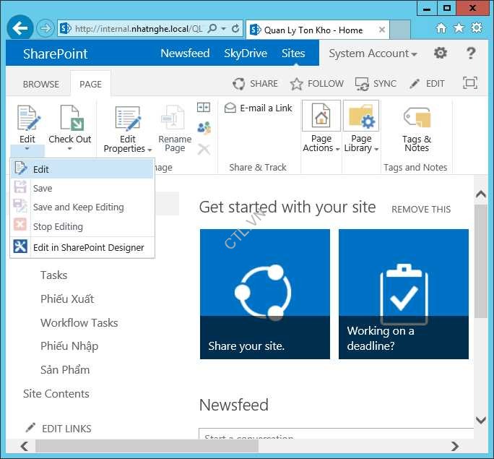The width and height of the screenshot is (494, 459).
Task: Click the focus on content icon
Action: coord(470,83)
